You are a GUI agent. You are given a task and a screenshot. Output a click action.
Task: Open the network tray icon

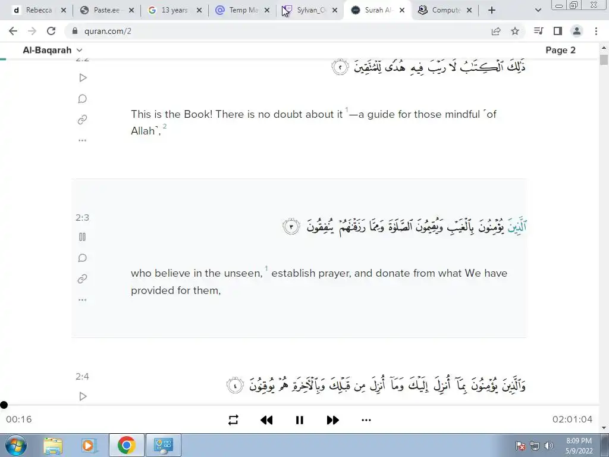point(535,446)
